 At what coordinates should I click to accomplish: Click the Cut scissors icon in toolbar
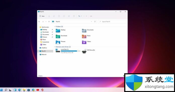pyautogui.click(x=49, y=16)
